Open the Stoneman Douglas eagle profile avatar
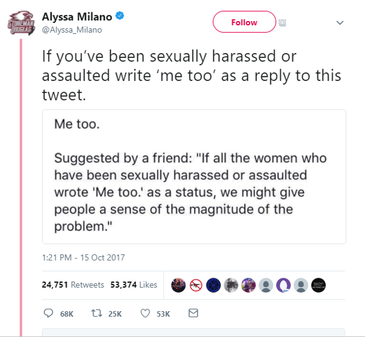Screen dimensions: 365x337 pyautogui.click(x=21, y=23)
